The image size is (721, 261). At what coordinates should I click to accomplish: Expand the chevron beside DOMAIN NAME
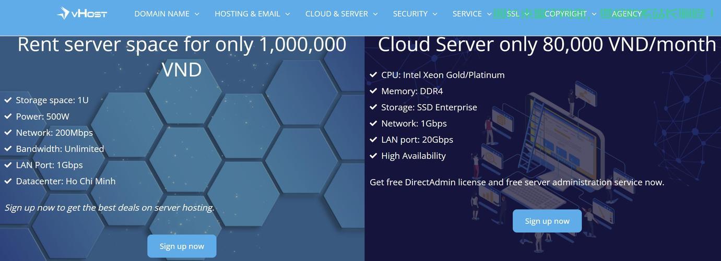point(197,14)
